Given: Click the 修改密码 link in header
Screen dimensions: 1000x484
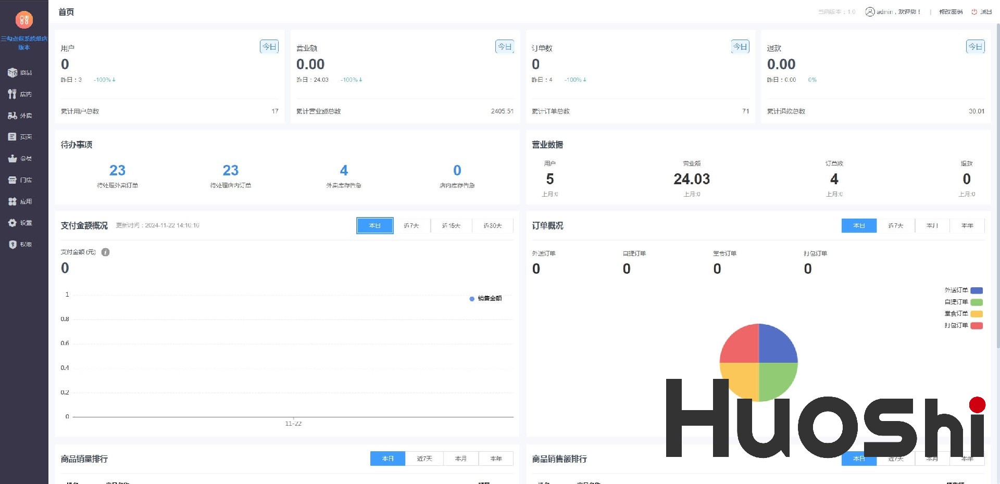Looking at the screenshot, I should pyautogui.click(x=951, y=11).
